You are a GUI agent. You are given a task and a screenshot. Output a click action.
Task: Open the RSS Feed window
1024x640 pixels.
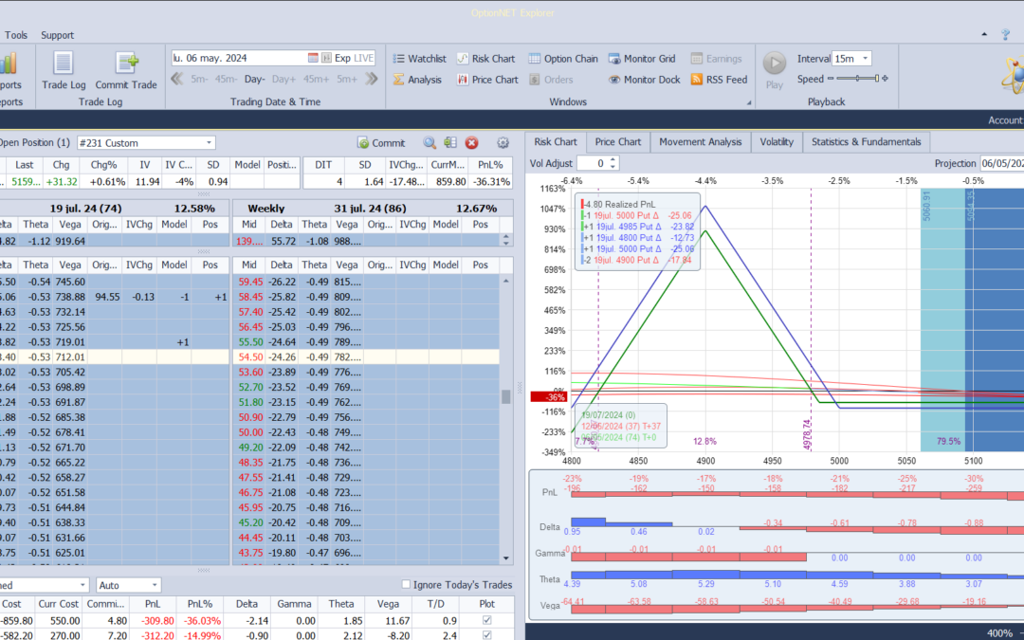click(x=719, y=80)
